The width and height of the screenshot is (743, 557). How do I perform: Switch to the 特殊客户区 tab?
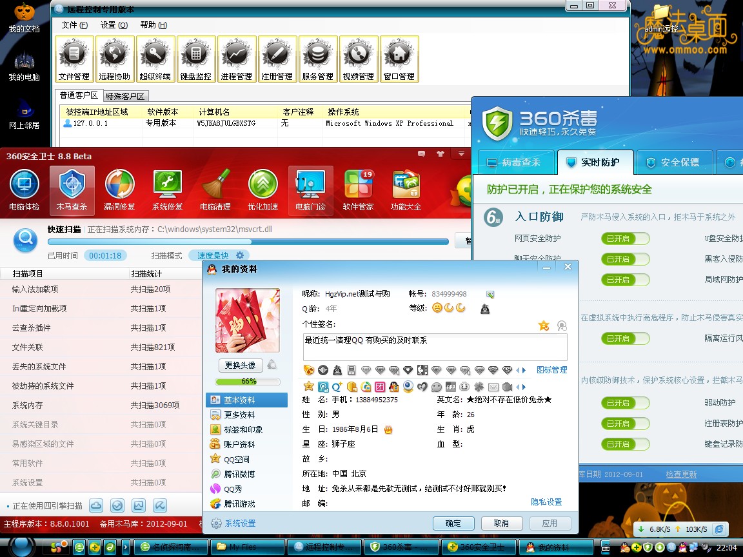pyautogui.click(x=125, y=96)
